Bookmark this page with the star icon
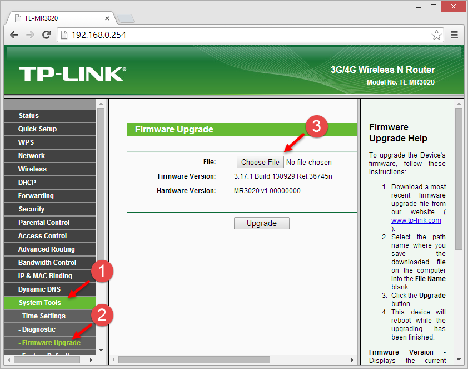The height and width of the screenshot is (369, 468). point(436,35)
